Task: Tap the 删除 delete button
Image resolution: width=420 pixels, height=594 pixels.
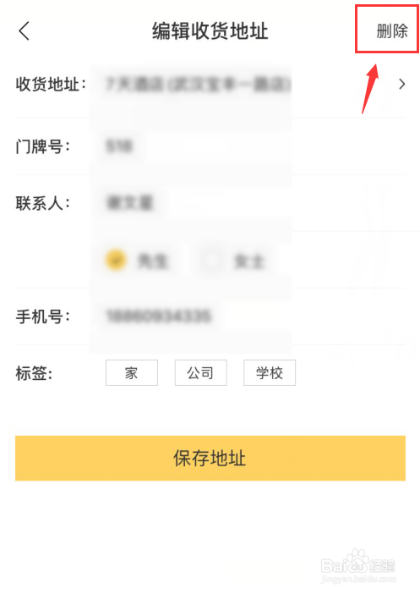Action: click(x=392, y=30)
